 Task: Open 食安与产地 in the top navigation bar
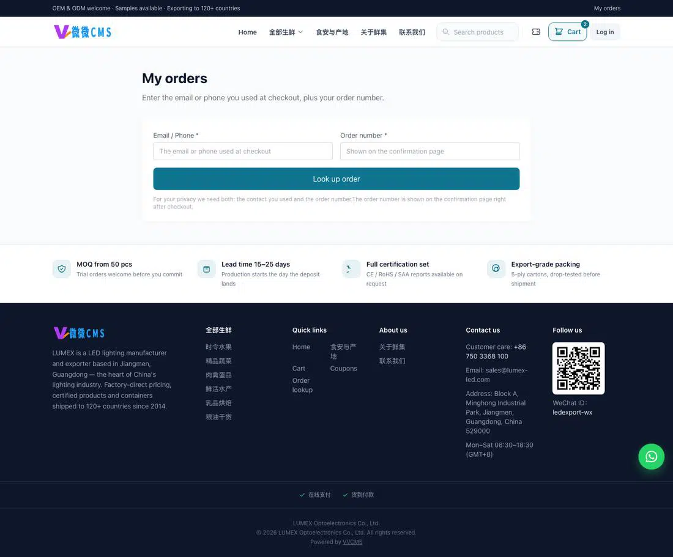click(332, 32)
